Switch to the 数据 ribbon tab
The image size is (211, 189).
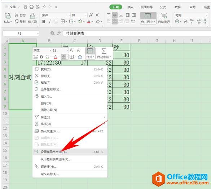pos(177,7)
